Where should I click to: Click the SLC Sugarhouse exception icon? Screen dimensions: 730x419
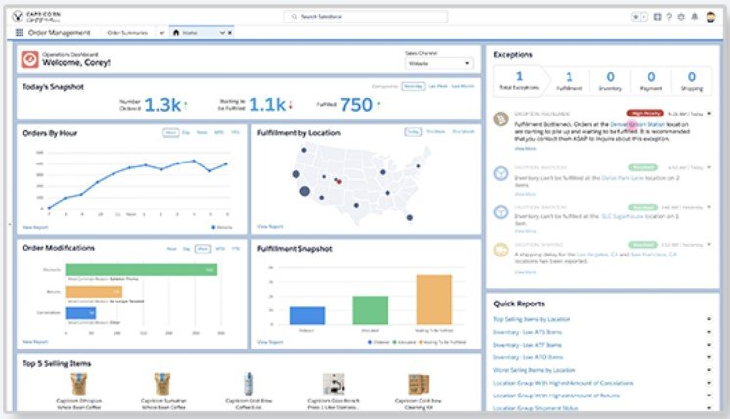click(501, 211)
